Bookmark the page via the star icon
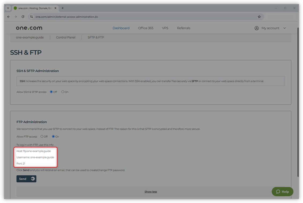This screenshot has width=303, height=203. click(x=259, y=17)
